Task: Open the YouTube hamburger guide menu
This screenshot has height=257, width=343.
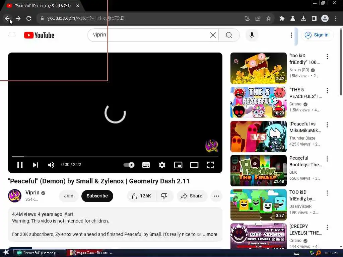Action: click(x=12, y=35)
